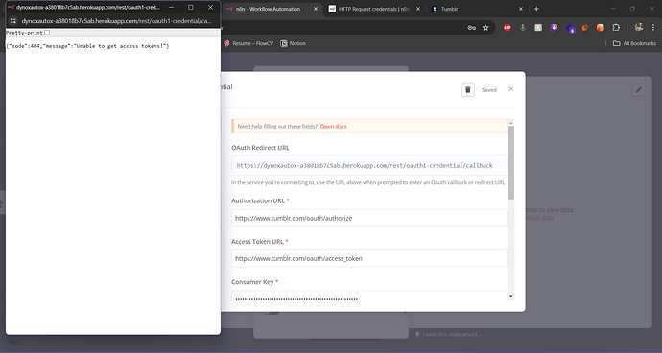Viewport: 662px width, 353px height.
Task: Click the Access Token URL field
Action: click(x=369, y=258)
